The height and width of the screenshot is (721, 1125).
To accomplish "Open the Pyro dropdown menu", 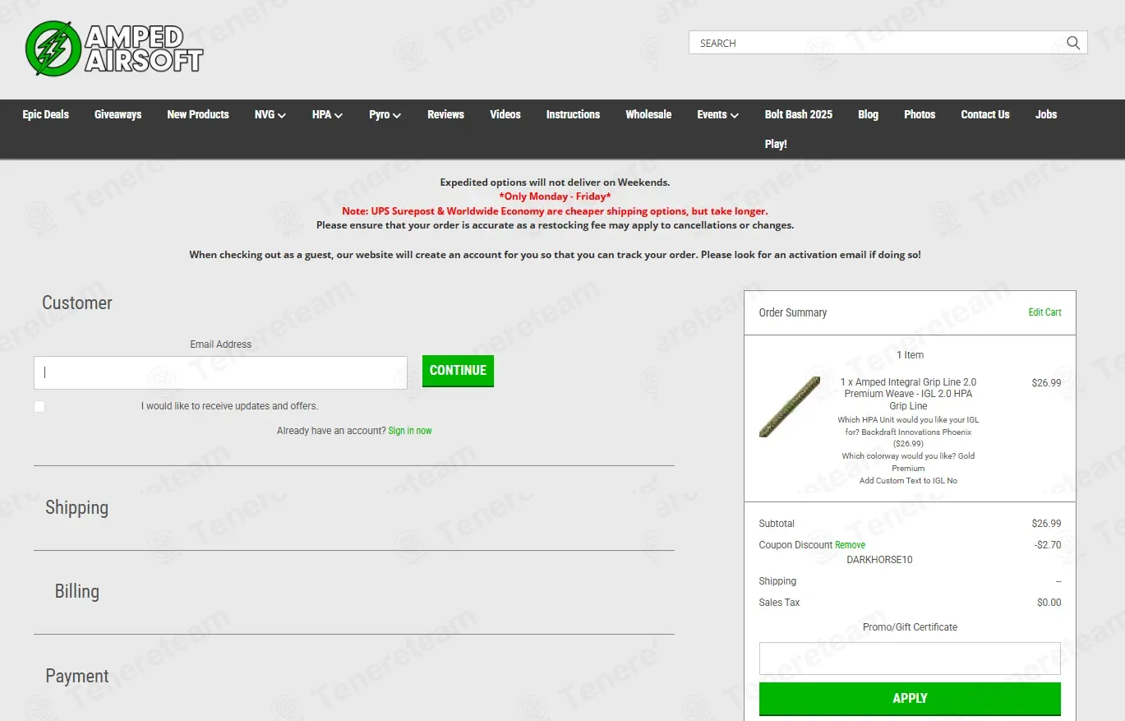I will (385, 114).
